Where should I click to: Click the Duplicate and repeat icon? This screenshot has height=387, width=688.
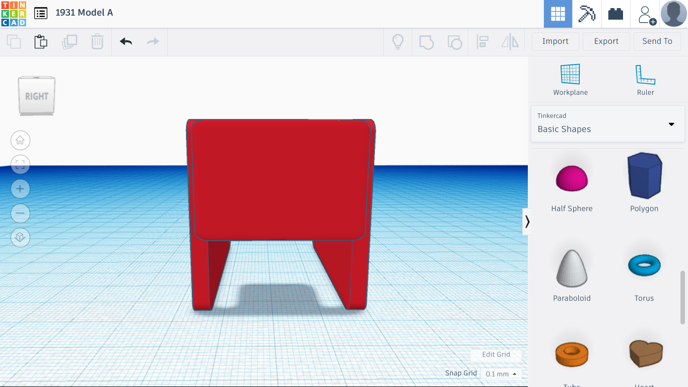pyautogui.click(x=69, y=41)
